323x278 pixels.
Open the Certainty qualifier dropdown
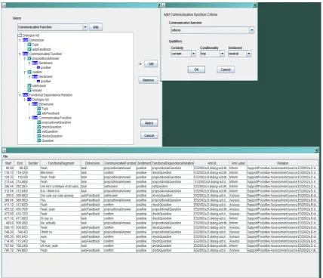pos(193,54)
